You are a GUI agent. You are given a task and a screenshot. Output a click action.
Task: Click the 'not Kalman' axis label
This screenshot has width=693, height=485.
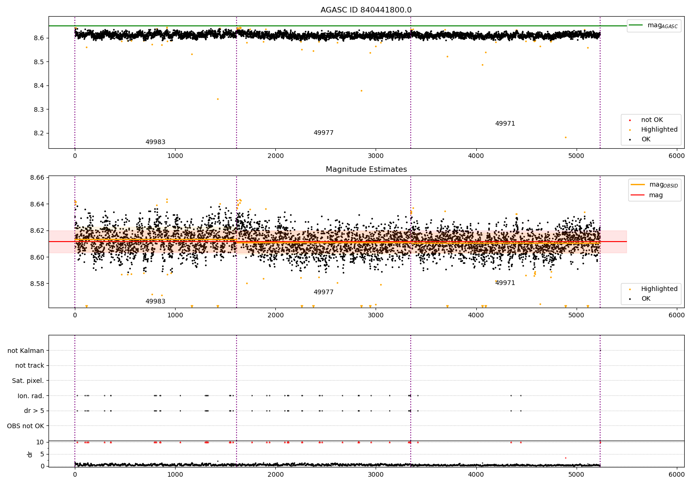tap(26, 351)
